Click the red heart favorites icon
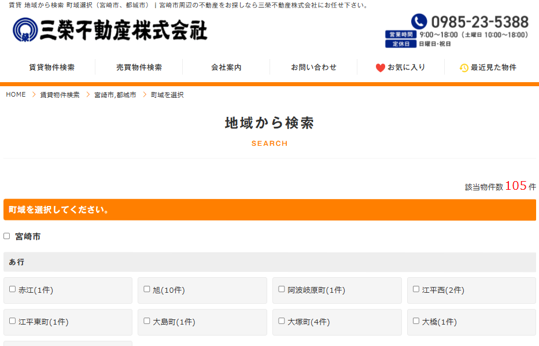Image resolution: width=539 pixels, height=346 pixels. pyautogui.click(x=380, y=68)
